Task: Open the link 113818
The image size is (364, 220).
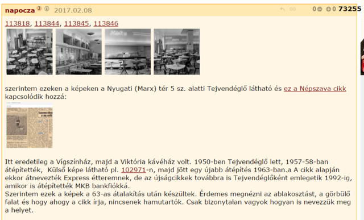Action: pyautogui.click(x=18, y=23)
